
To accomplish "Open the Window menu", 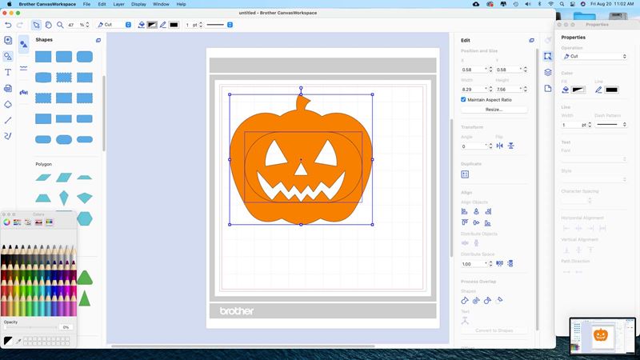I will (161, 4).
